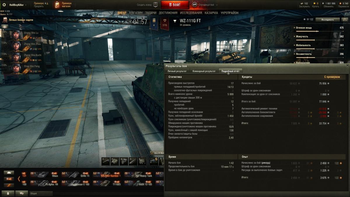Click Перевести to convert free experience
Viewport: 350px width, 197px height.
click(x=343, y=6)
